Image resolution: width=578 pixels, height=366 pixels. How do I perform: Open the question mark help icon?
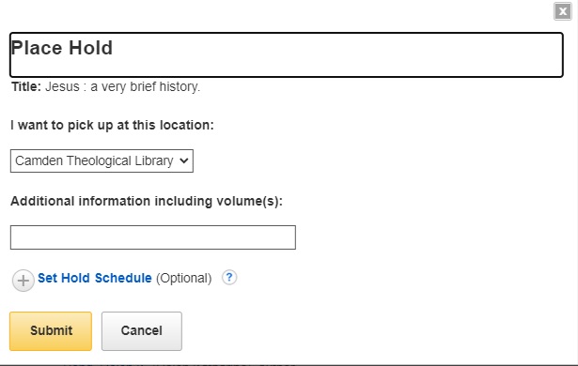(x=229, y=277)
